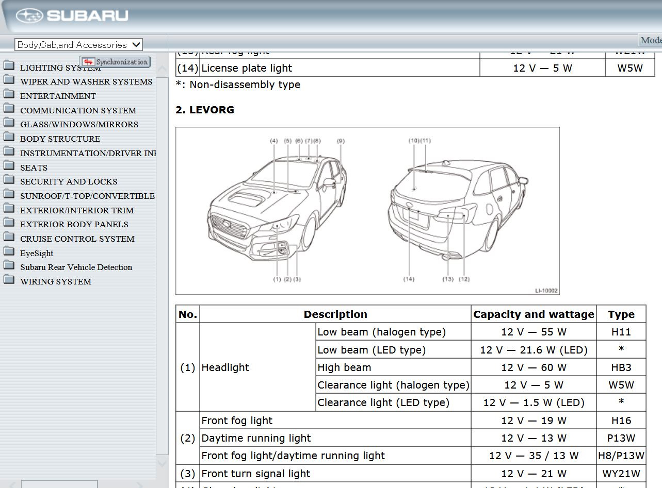The height and width of the screenshot is (488, 662).
Task: Expand WIPER AND WASHER SYSTEMS section
Action: click(86, 82)
